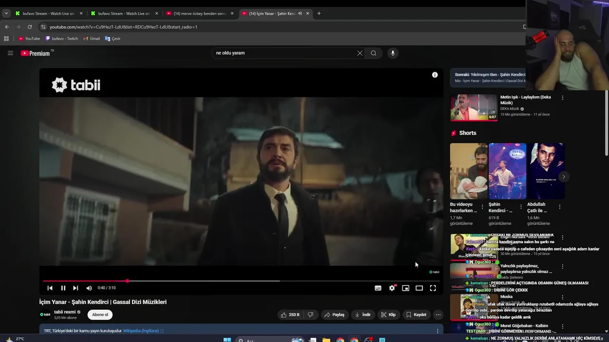Open options for Abdullah Çatlı short
The height and width of the screenshot is (342, 609).
tap(560, 207)
